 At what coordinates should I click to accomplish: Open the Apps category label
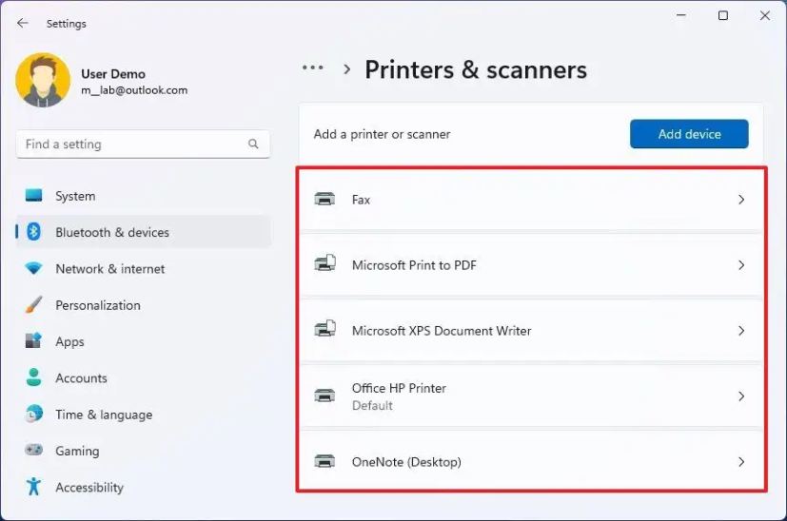click(69, 342)
